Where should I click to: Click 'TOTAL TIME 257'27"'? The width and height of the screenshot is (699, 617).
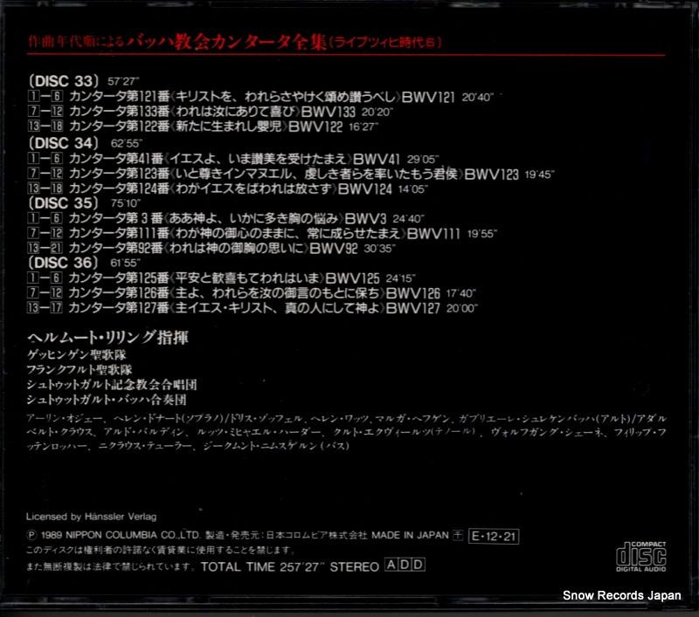(263, 566)
